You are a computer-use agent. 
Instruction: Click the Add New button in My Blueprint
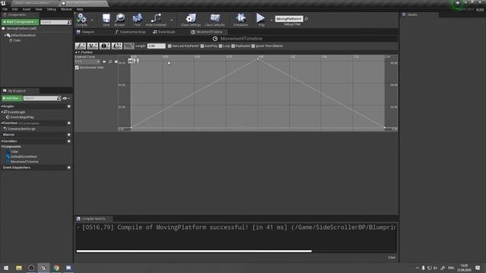(x=12, y=99)
